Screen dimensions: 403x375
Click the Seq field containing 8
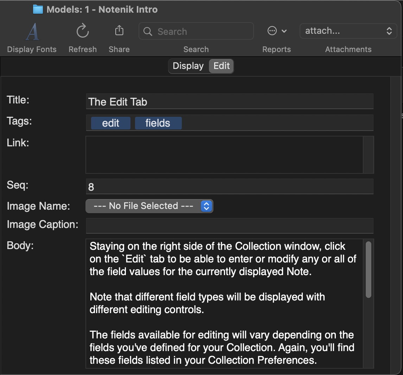[229, 187]
